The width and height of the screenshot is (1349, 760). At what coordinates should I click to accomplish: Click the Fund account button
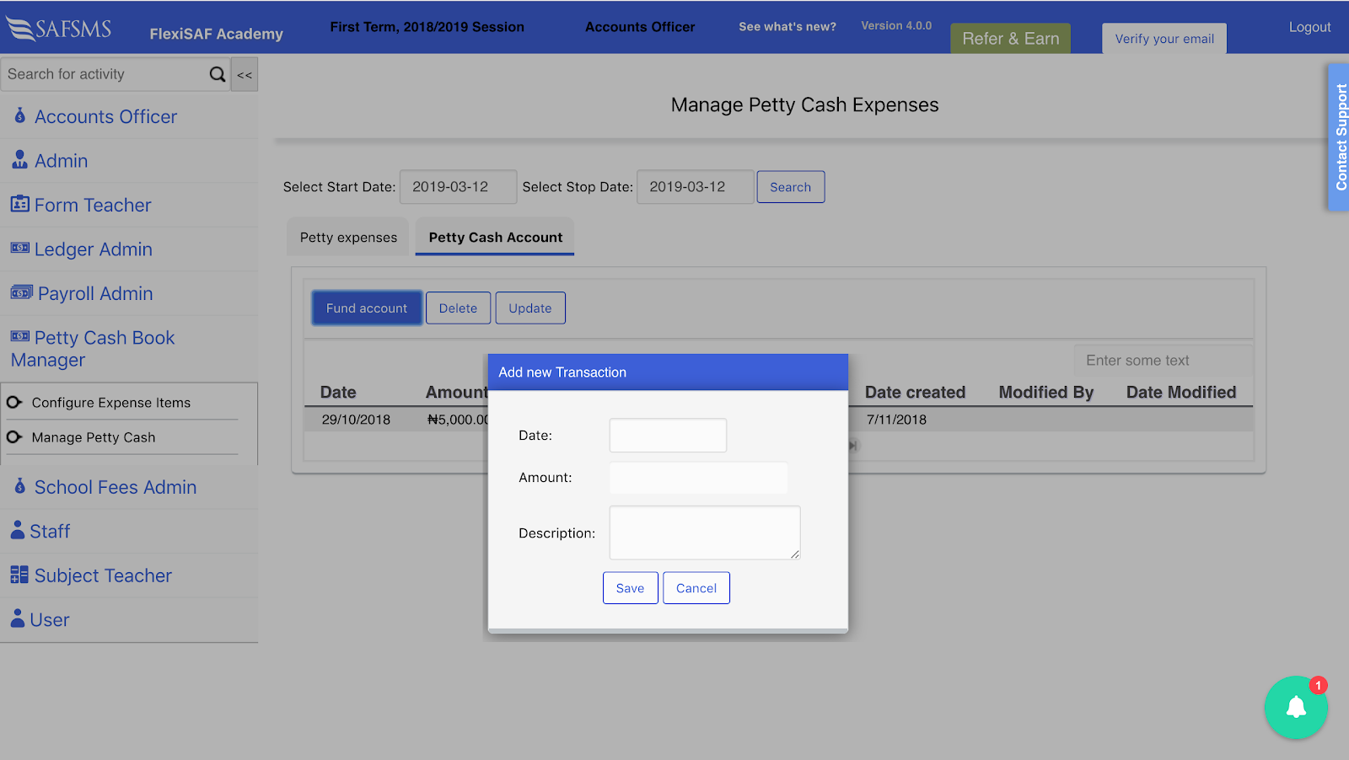pos(367,308)
